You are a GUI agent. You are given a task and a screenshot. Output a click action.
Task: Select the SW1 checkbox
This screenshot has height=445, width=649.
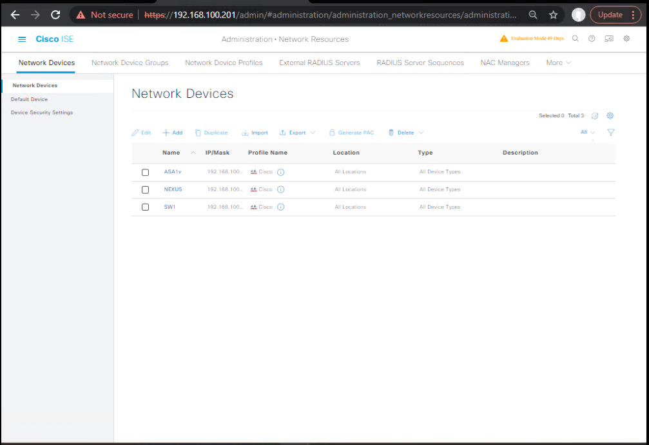[x=145, y=207]
